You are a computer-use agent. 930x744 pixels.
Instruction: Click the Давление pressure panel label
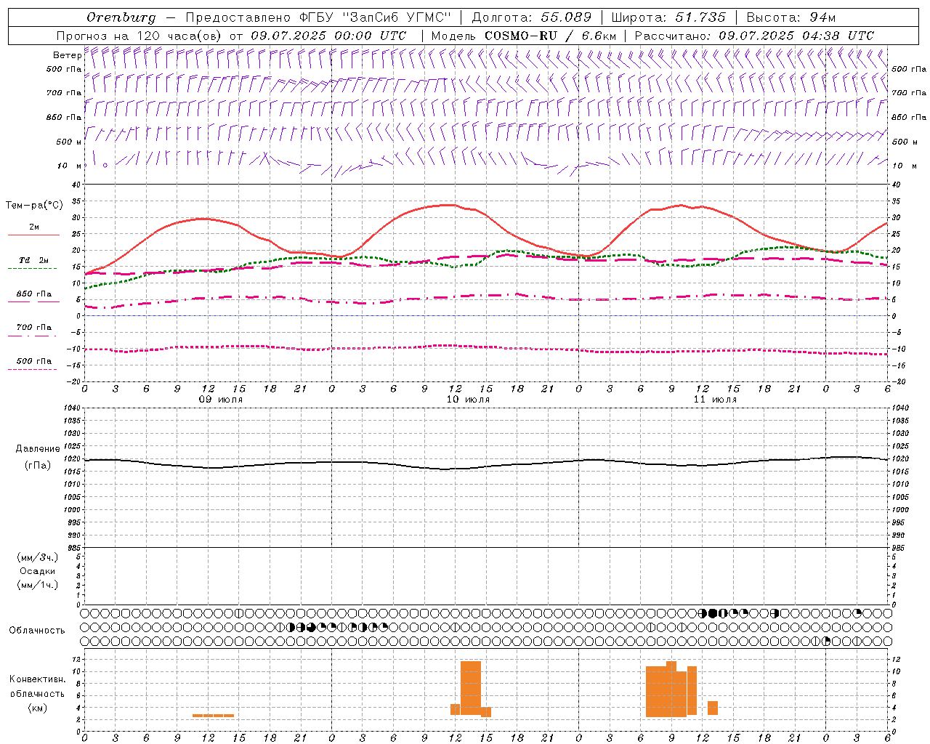(x=38, y=449)
